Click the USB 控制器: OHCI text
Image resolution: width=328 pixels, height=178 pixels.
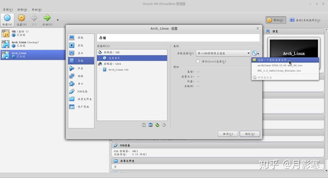coord(126,151)
